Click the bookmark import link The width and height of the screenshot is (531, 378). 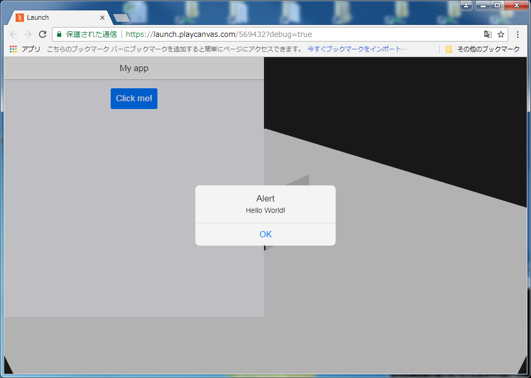tap(357, 49)
